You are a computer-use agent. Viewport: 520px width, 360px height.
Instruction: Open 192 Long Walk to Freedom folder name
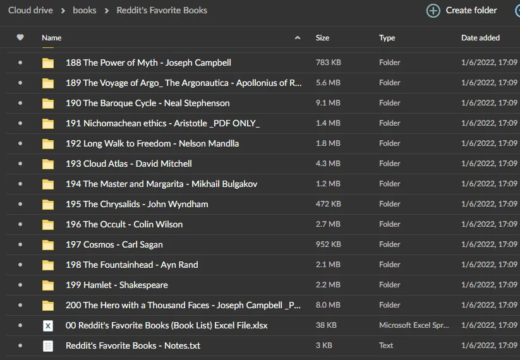pos(152,143)
